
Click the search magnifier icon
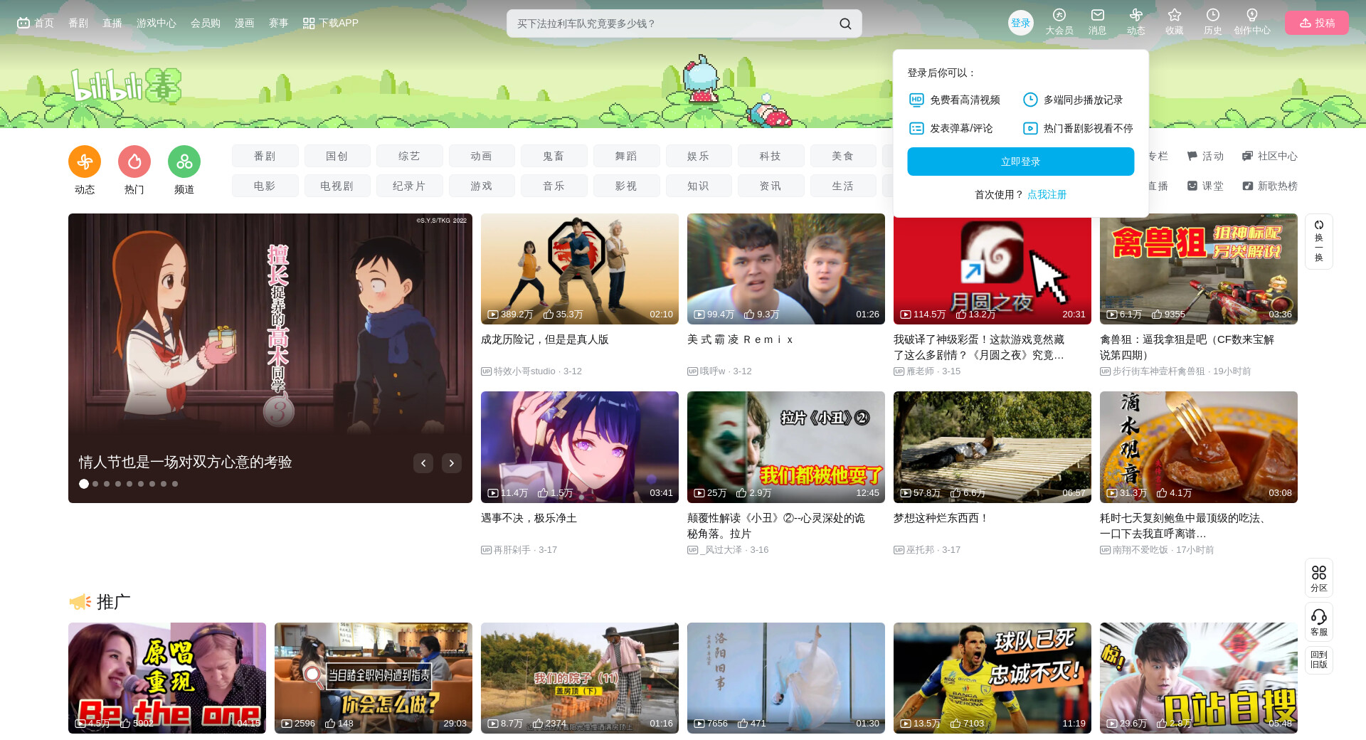[845, 23]
